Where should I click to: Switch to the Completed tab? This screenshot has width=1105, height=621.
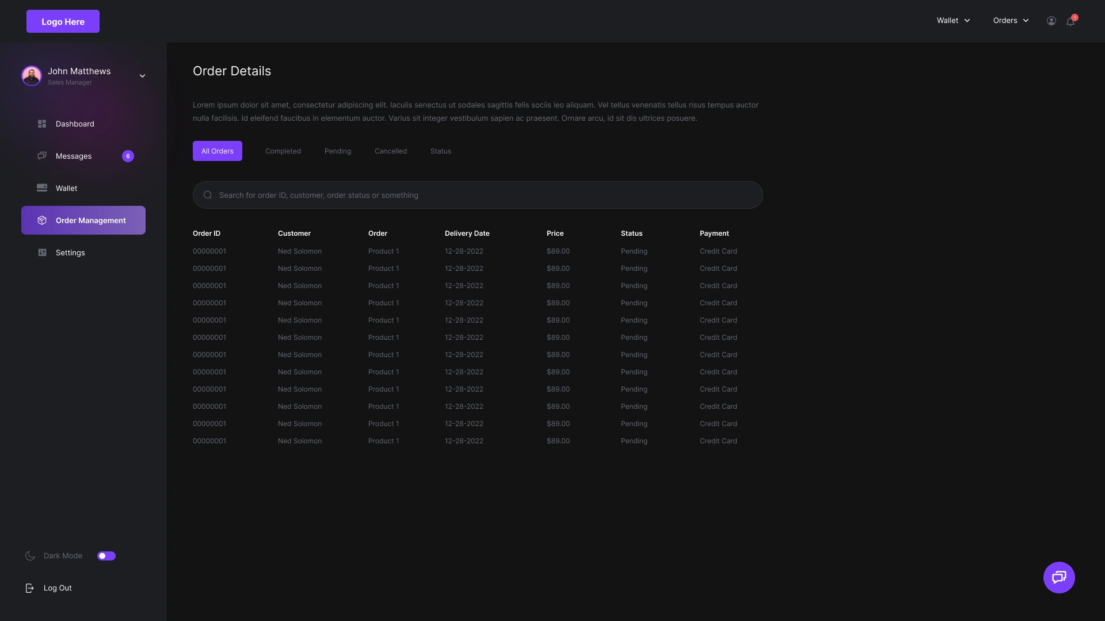point(283,151)
